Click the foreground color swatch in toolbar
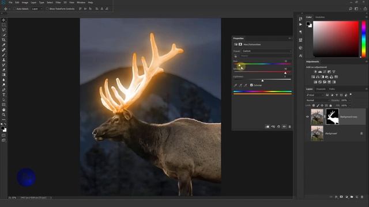Screen dimensions: 369x207 coord(2,128)
